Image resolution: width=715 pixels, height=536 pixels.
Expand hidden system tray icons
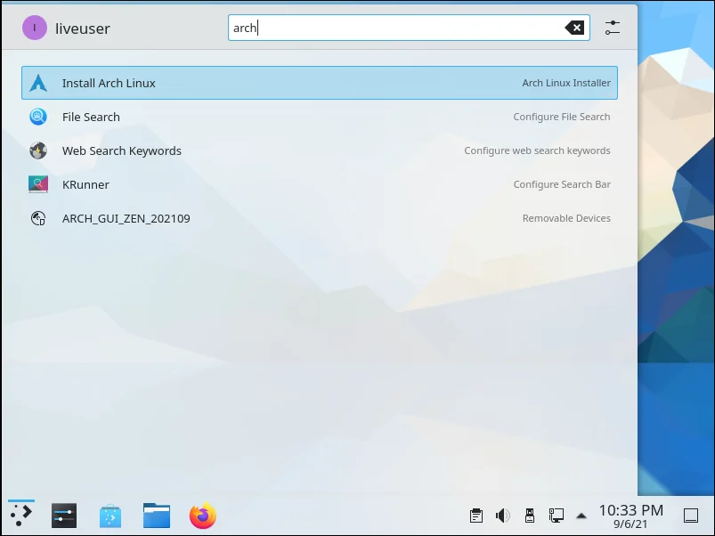click(581, 516)
